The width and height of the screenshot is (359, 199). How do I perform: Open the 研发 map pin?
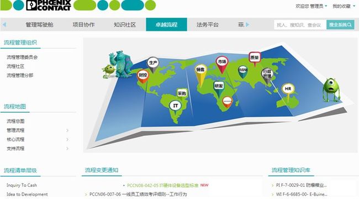[219, 88]
